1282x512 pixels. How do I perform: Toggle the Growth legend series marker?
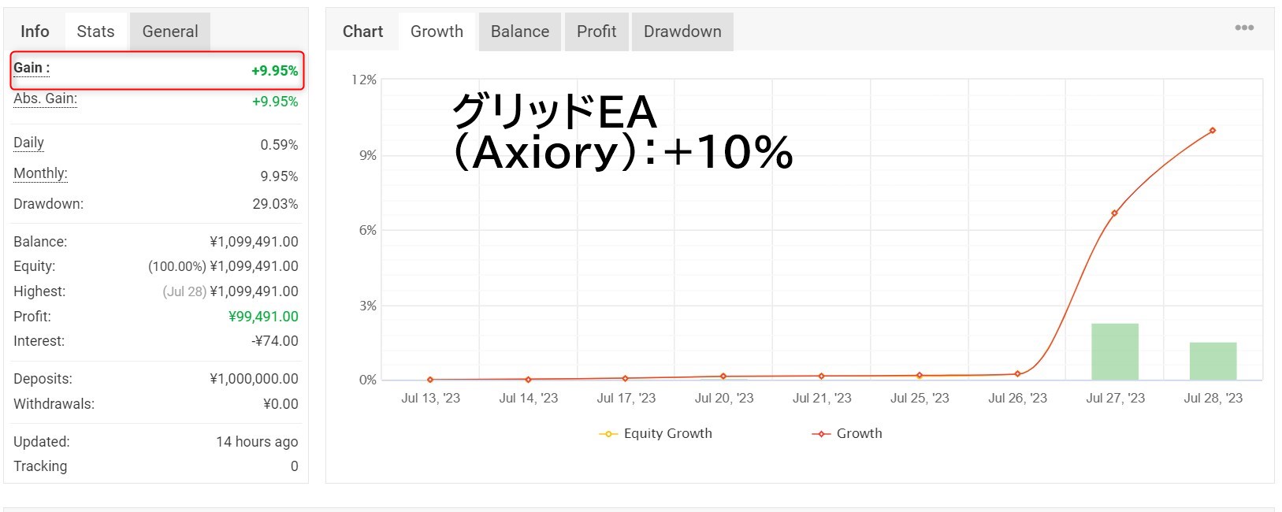[821, 434]
